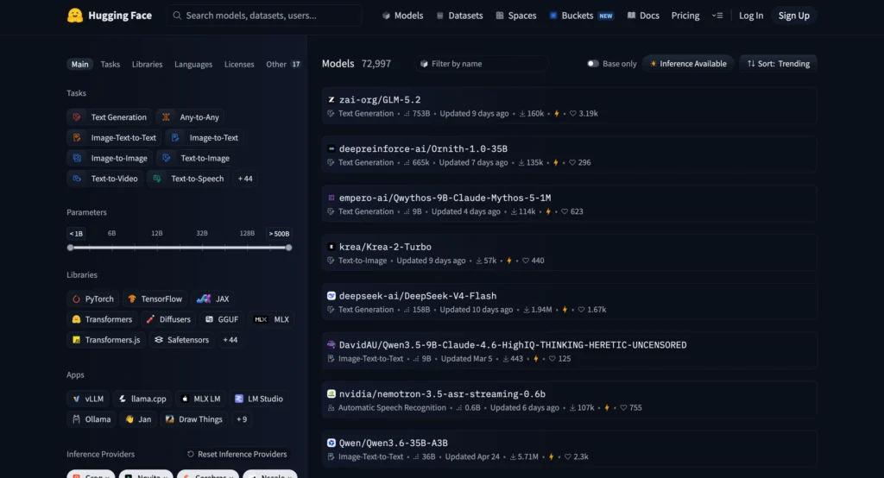Click the GGUF library icon
The width and height of the screenshot is (884, 478).
pyautogui.click(x=209, y=319)
